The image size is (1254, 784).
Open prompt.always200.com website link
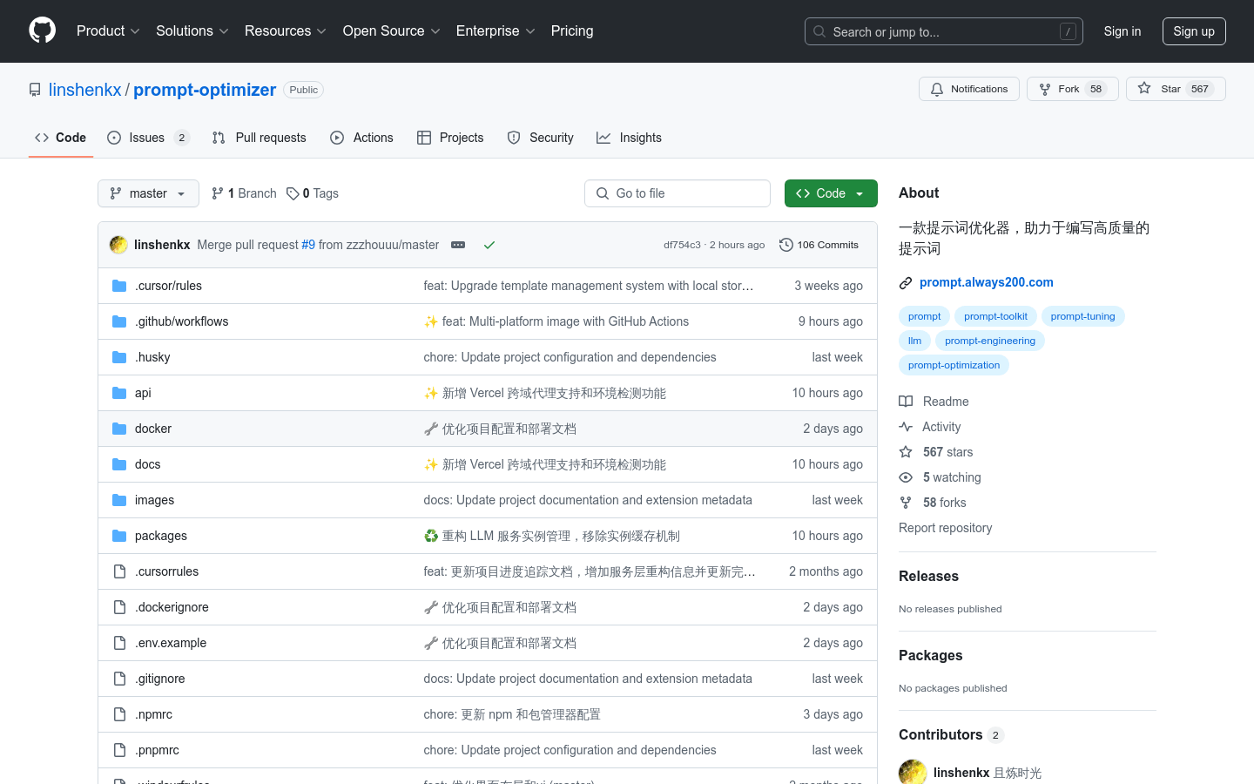[986, 282]
